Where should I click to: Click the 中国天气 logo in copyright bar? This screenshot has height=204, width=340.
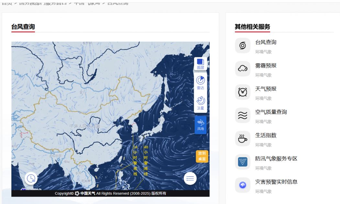[85, 193]
